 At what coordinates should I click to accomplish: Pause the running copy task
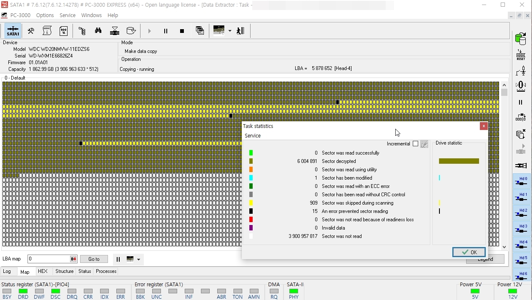coord(166,31)
